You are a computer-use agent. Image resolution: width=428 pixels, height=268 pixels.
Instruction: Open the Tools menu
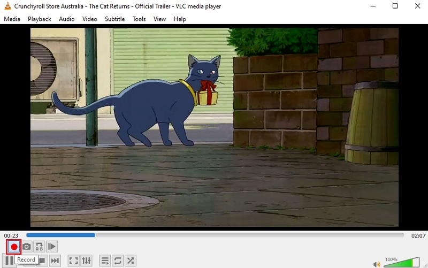pos(139,19)
